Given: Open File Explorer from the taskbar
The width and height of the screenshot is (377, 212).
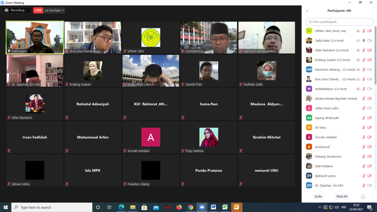Looking at the screenshot, I should (x=133, y=207).
